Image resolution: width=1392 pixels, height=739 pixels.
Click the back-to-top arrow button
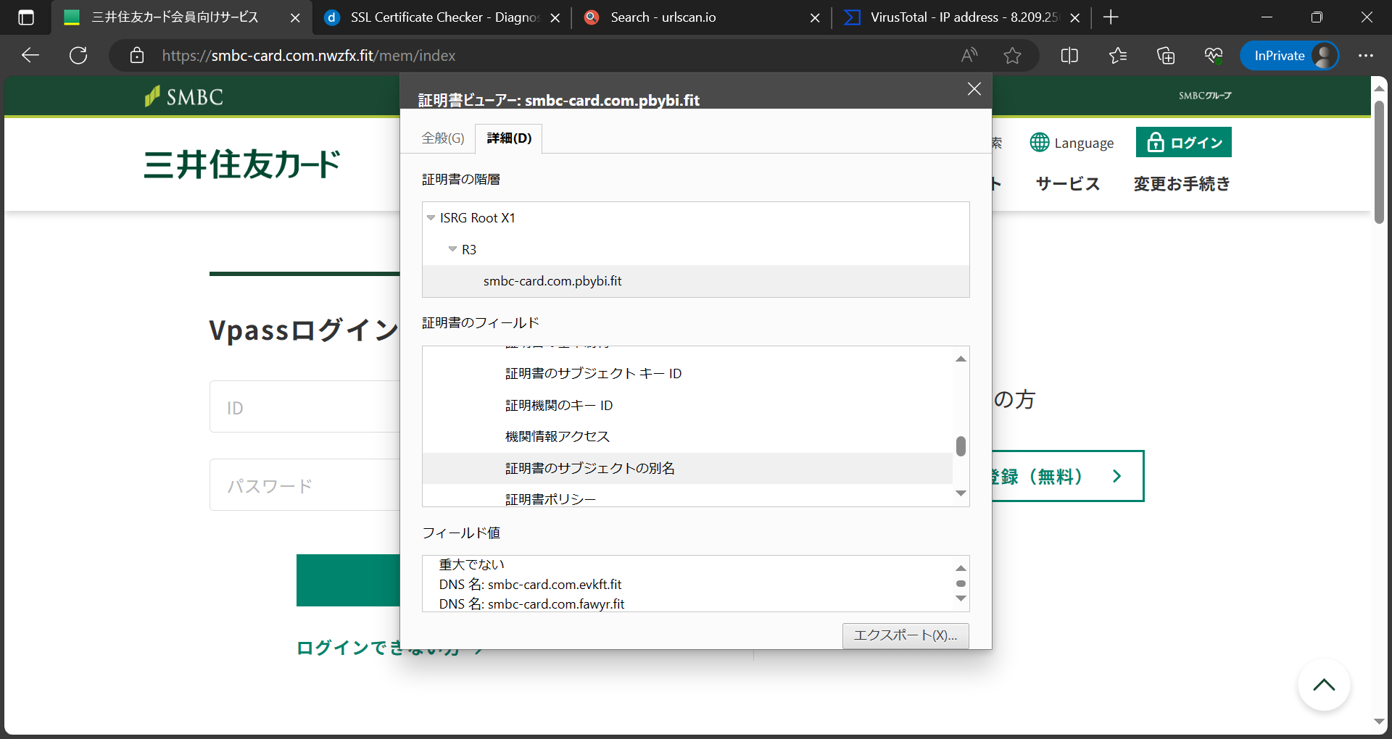pyautogui.click(x=1324, y=685)
